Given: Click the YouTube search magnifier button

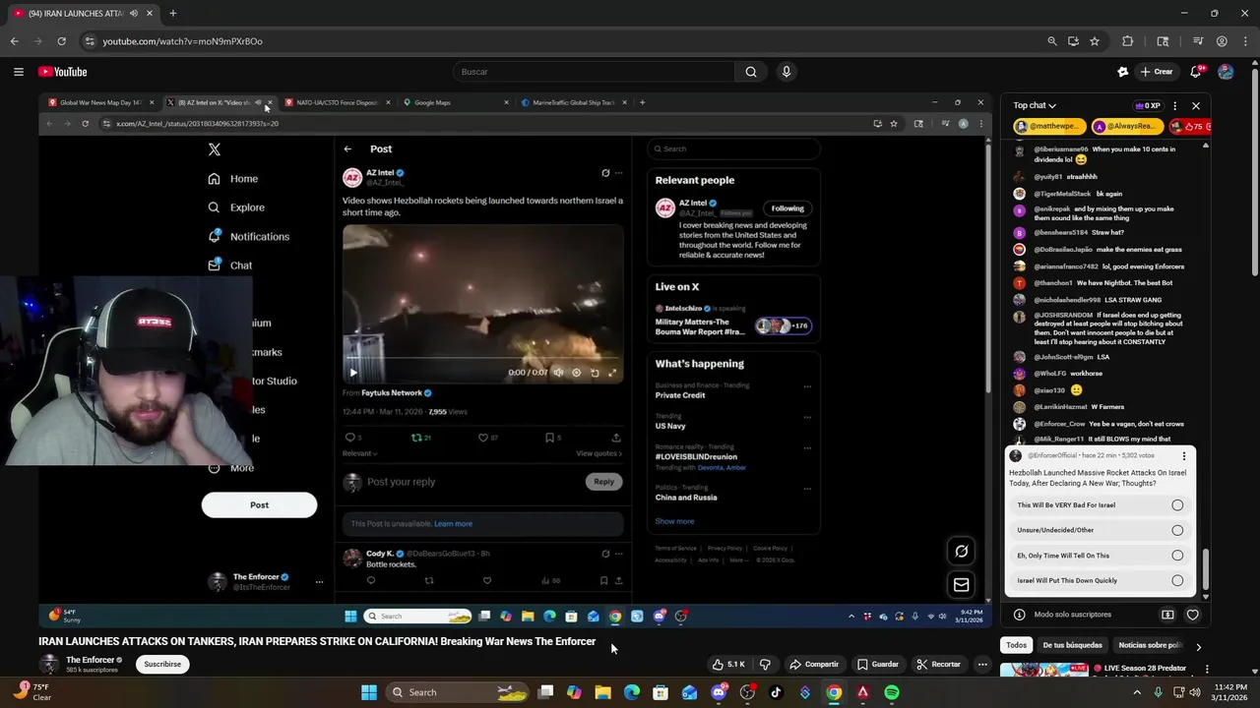Looking at the screenshot, I should (x=751, y=72).
